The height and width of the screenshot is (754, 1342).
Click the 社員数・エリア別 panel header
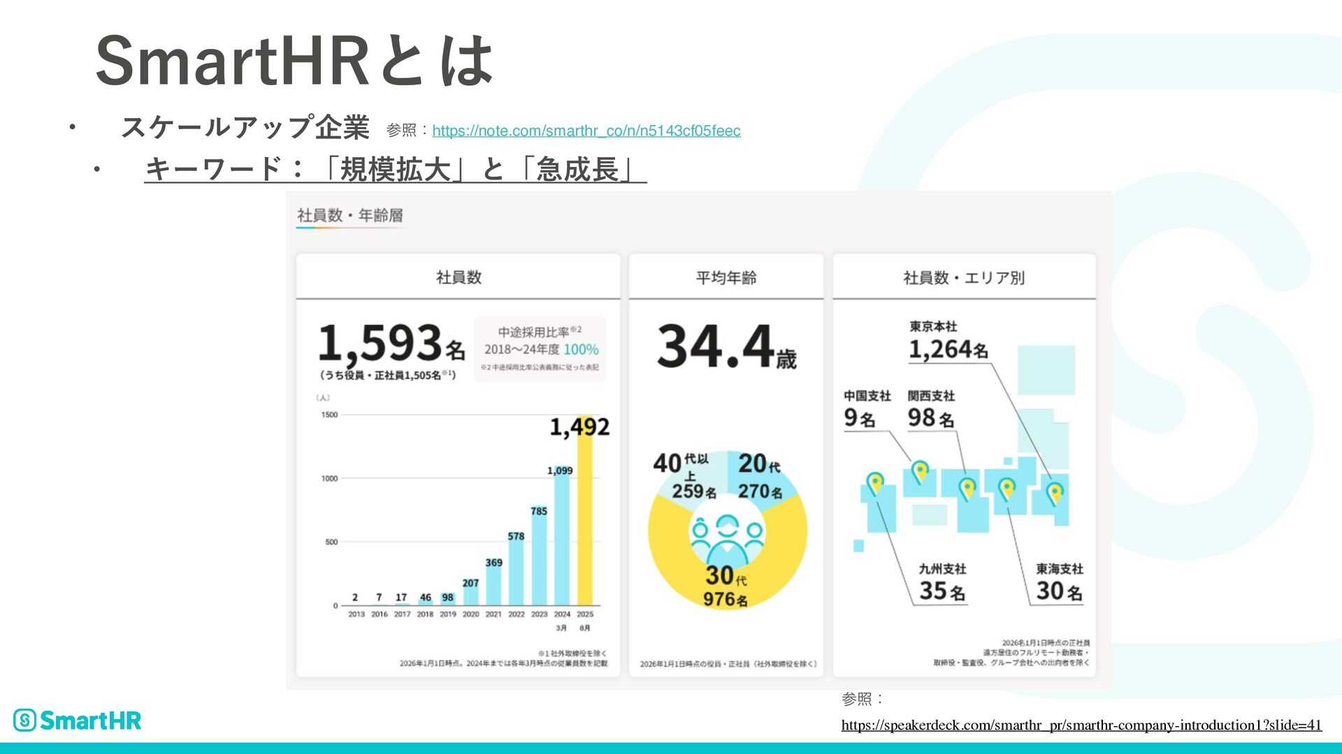[964, 277]
